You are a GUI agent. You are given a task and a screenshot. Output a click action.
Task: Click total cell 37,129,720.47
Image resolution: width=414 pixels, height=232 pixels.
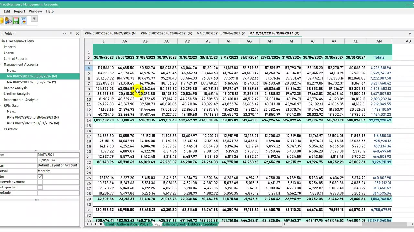point(379,120)
